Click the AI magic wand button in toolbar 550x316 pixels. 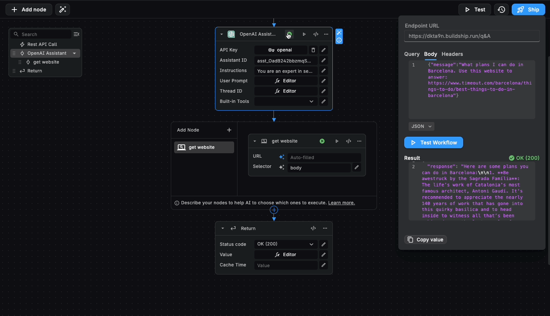point(63,10)
